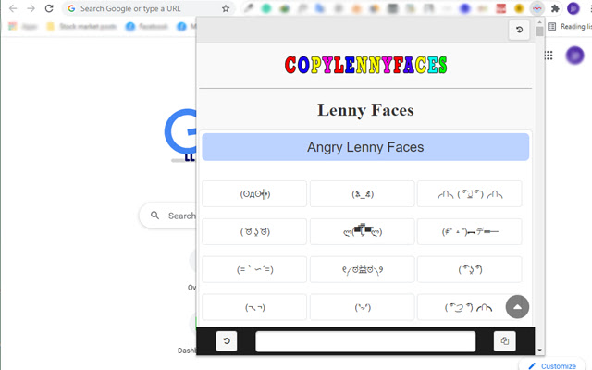Copy the small (`~´) face in the bottom row

pos(363,307)
